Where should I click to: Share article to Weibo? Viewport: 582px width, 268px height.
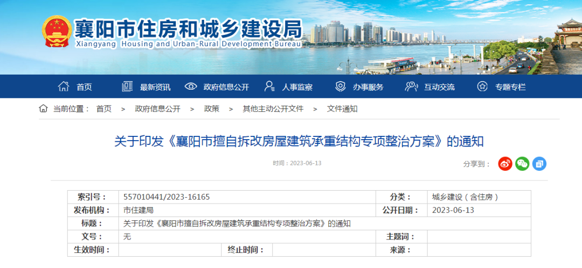click(505, 164)
